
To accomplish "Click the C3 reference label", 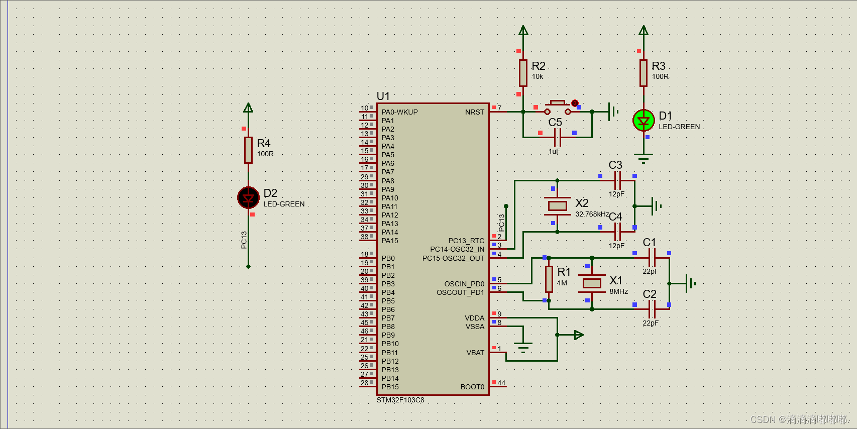I will click(615, 165).
